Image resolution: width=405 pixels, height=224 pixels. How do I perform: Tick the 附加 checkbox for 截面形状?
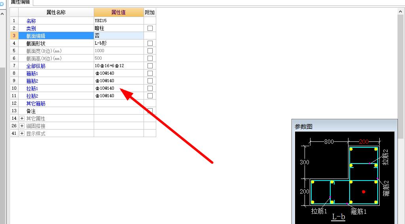[x=150, y=43]
